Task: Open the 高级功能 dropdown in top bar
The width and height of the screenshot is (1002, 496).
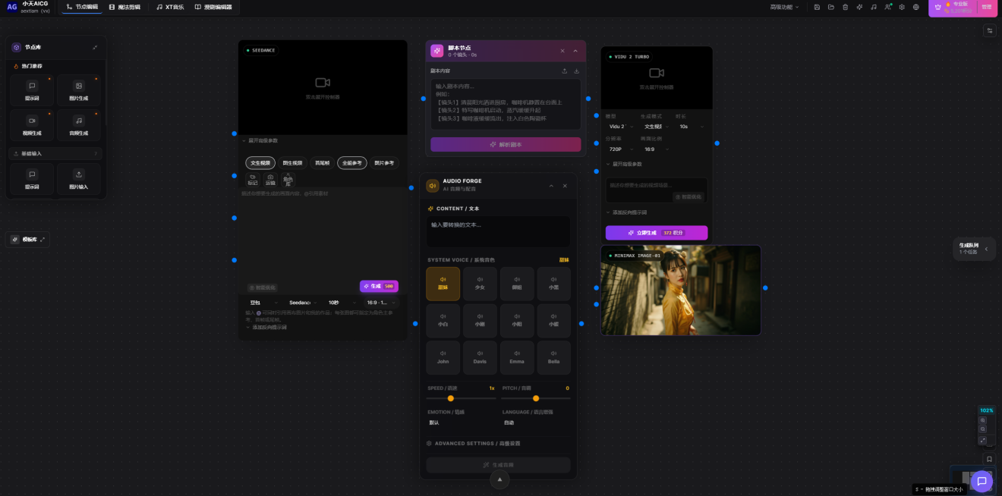Action: coord(784,7)
